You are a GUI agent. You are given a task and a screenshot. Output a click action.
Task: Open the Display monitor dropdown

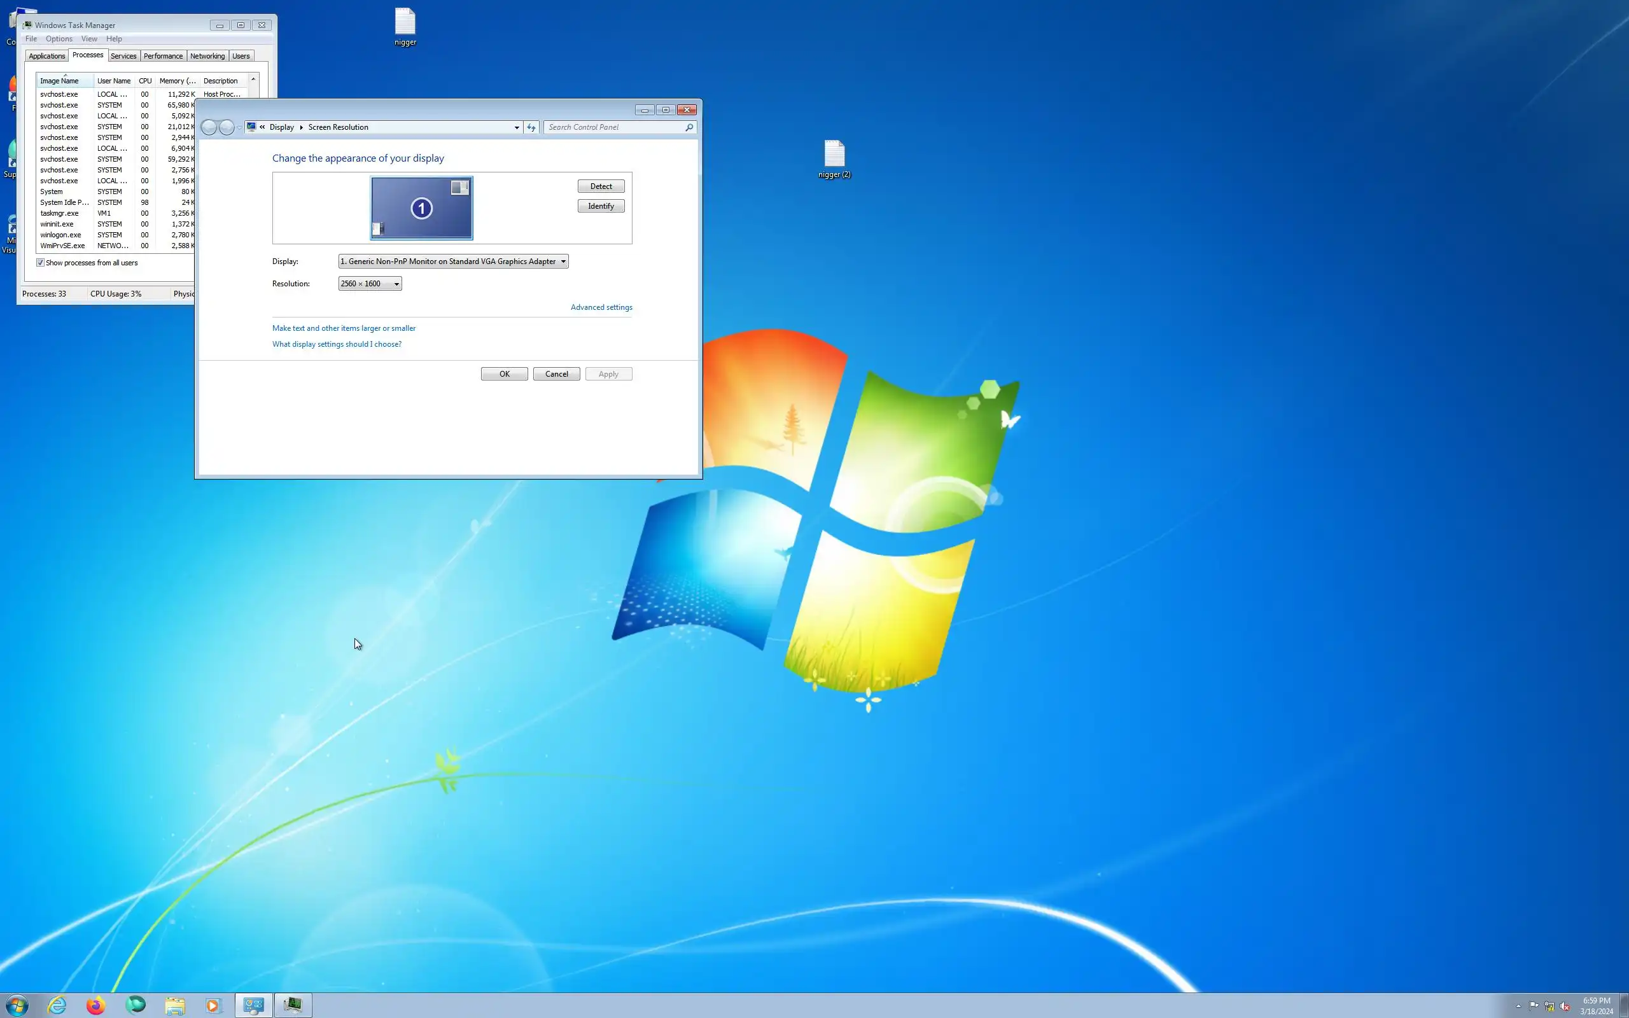pyautogui.click(x=453, y=261)
